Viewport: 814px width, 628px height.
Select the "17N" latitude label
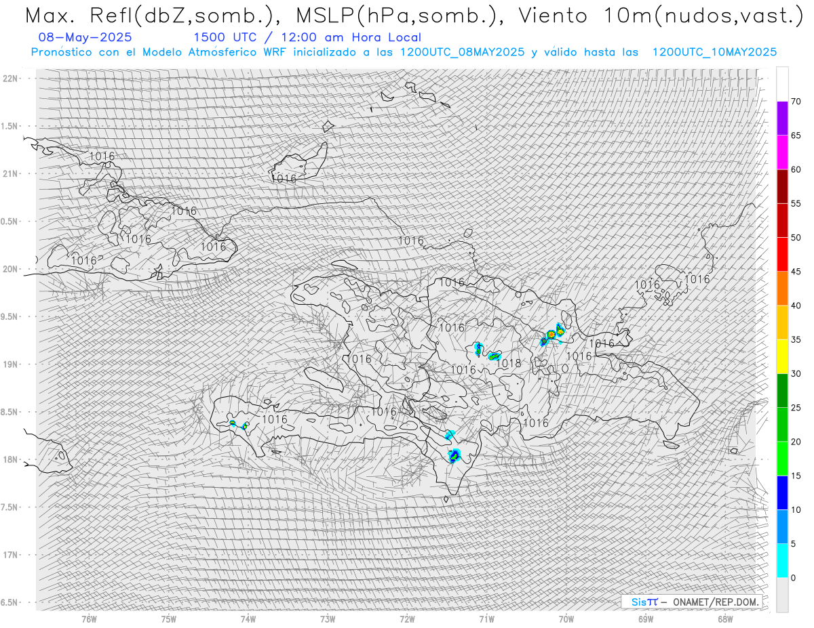[x=10, y=555]
